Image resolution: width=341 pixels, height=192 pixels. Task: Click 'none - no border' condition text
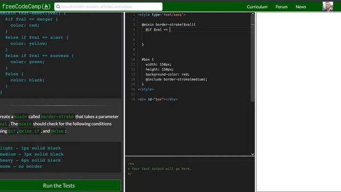(x=21, y=166)
